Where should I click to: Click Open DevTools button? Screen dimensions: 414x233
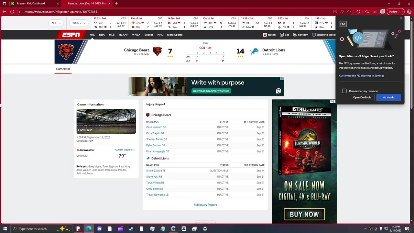[x=362, y=97]
